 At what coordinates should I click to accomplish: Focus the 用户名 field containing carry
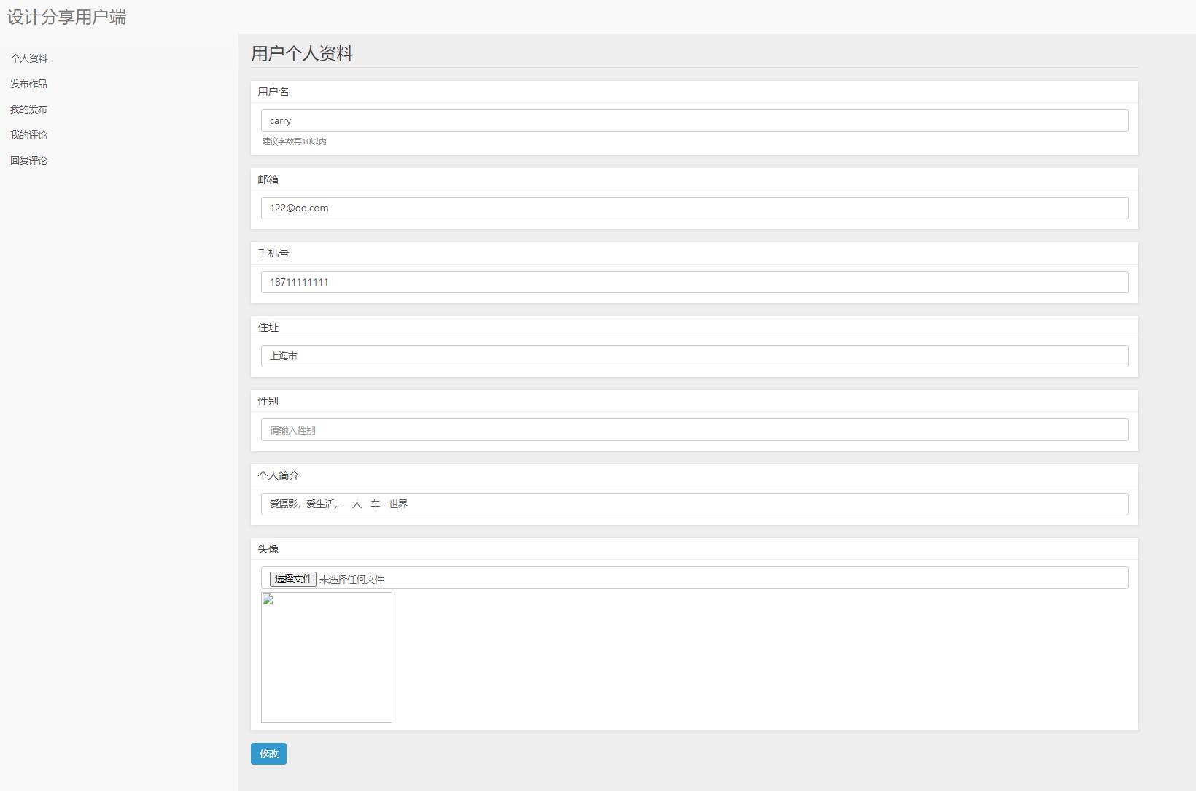[694, 121]
